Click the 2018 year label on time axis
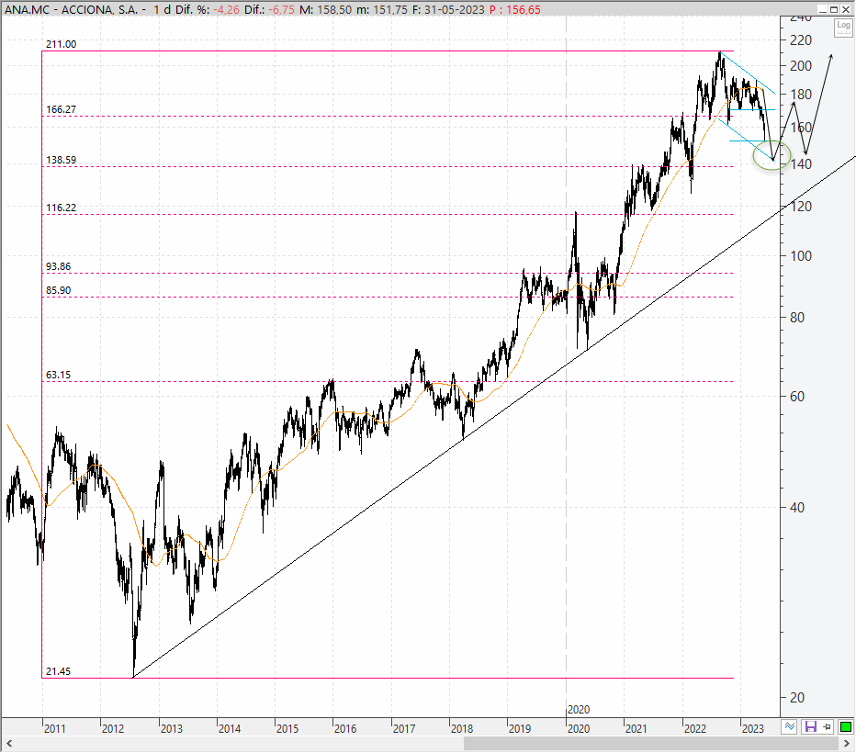The height and width of the screenshot is (753, 856). 462,728
